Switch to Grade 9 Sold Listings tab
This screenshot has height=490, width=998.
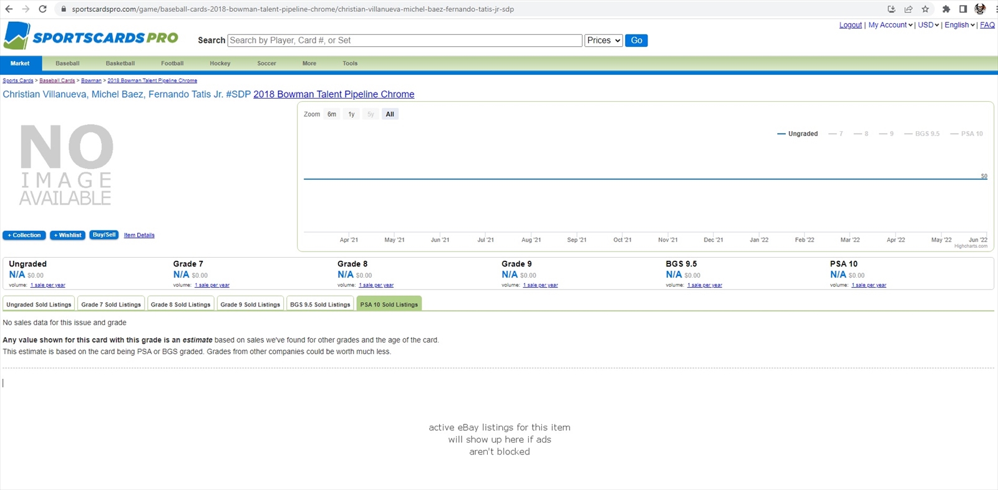click(250, 304)
